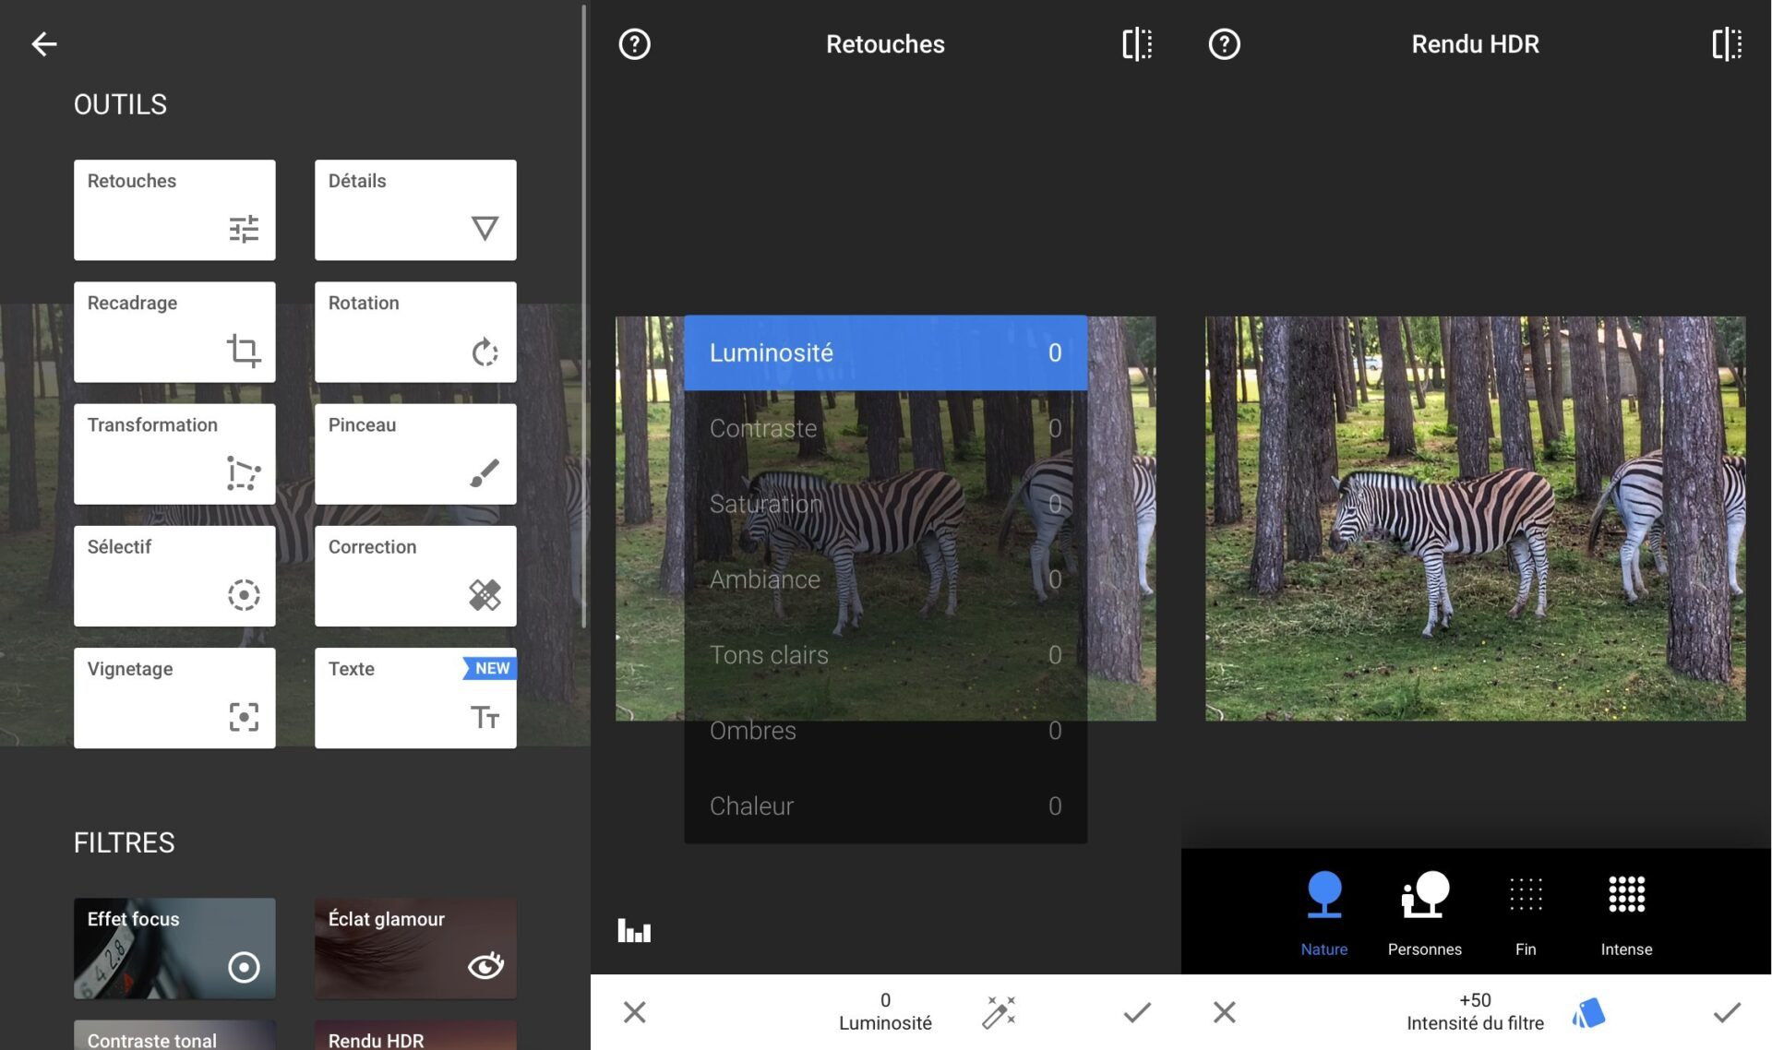Apply the Éclat glamour filter
This screenshot has height=1050, width=1772.
click(415, 948)
